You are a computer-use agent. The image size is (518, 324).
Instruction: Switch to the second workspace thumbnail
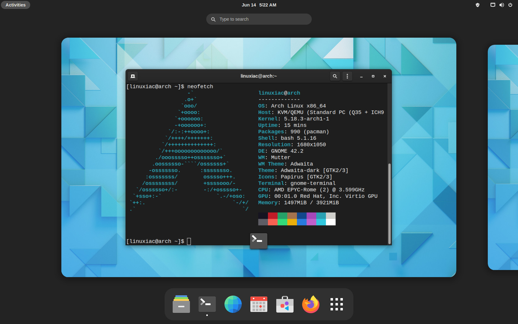tap(503, 157)
